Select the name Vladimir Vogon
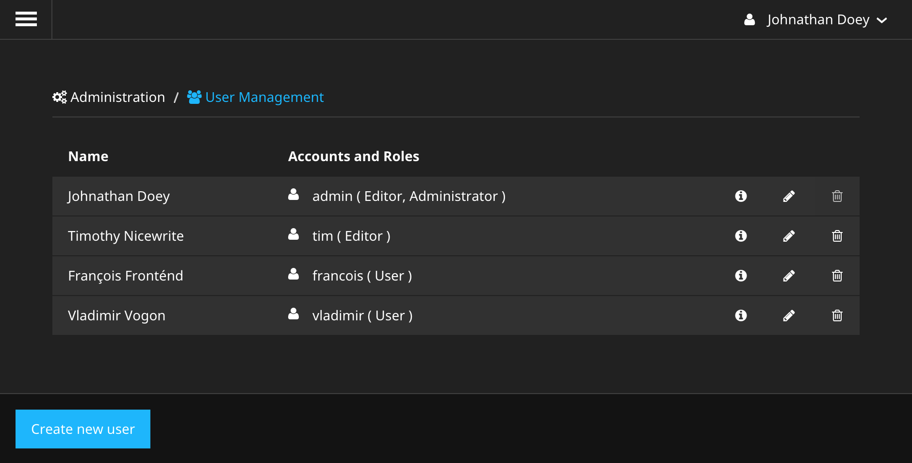This screenshot has width=912, height=463. (116, 315)
